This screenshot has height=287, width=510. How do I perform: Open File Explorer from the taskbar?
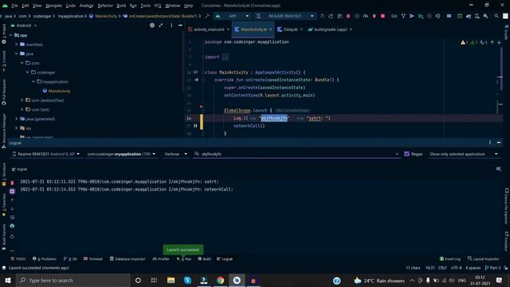171,280
